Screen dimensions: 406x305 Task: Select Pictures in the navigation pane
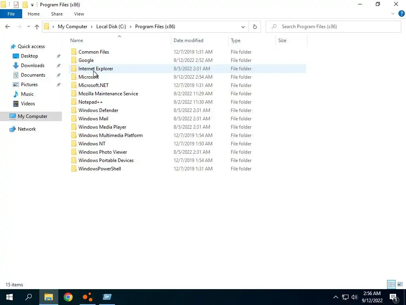coord(29,85)
